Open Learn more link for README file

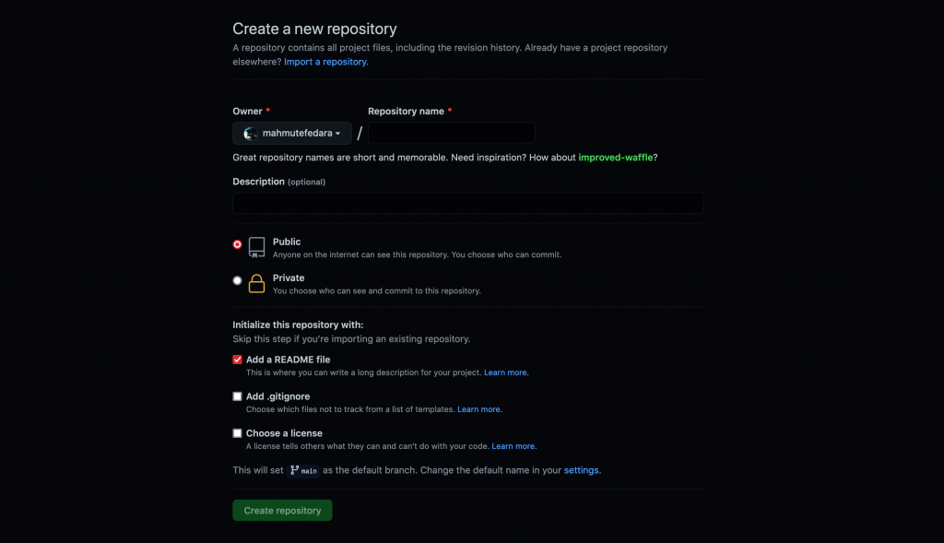[506, 372]
